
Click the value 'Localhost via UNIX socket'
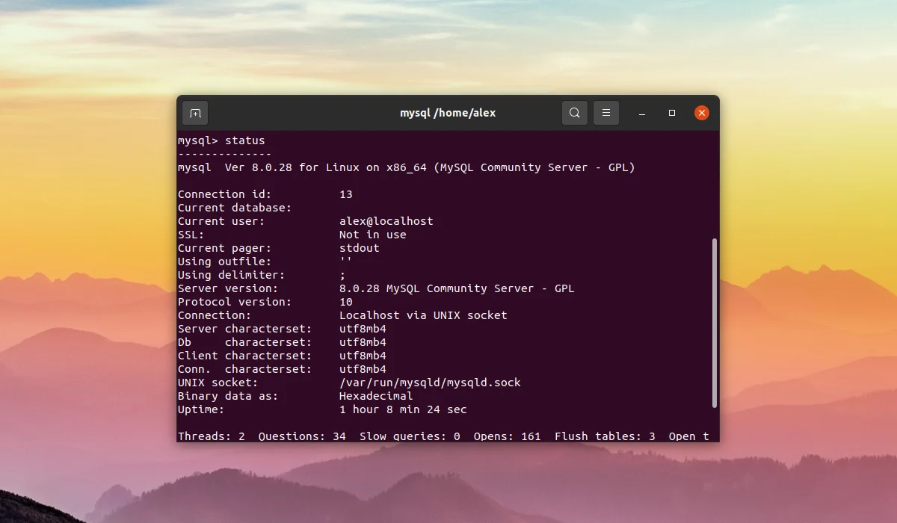tap(423, 315)
